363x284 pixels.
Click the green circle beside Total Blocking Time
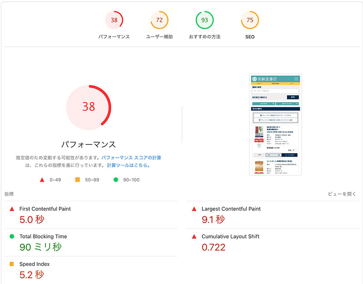[12, 236]
